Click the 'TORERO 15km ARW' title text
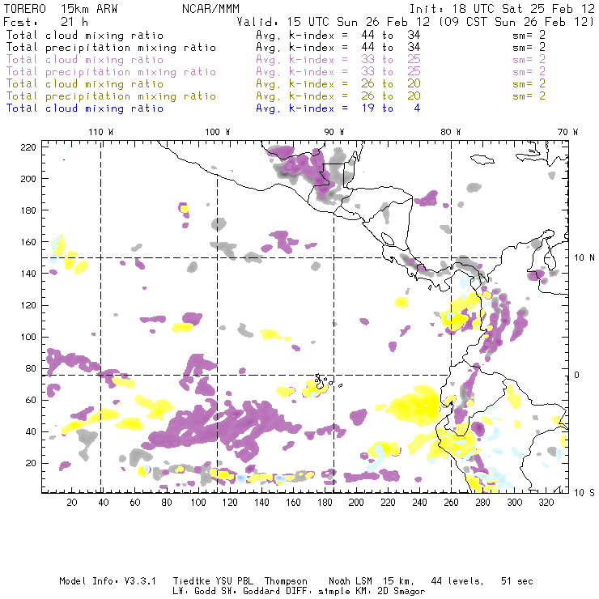Image resolution: width=599 pixels, height=599 pixels. pyautogui.click(x=61, y=9)
